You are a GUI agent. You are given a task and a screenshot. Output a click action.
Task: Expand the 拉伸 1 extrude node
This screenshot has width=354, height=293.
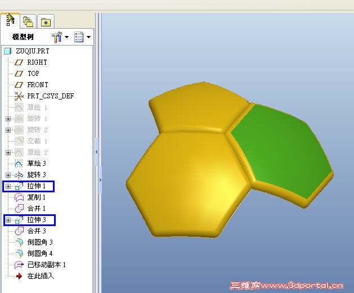8,187
